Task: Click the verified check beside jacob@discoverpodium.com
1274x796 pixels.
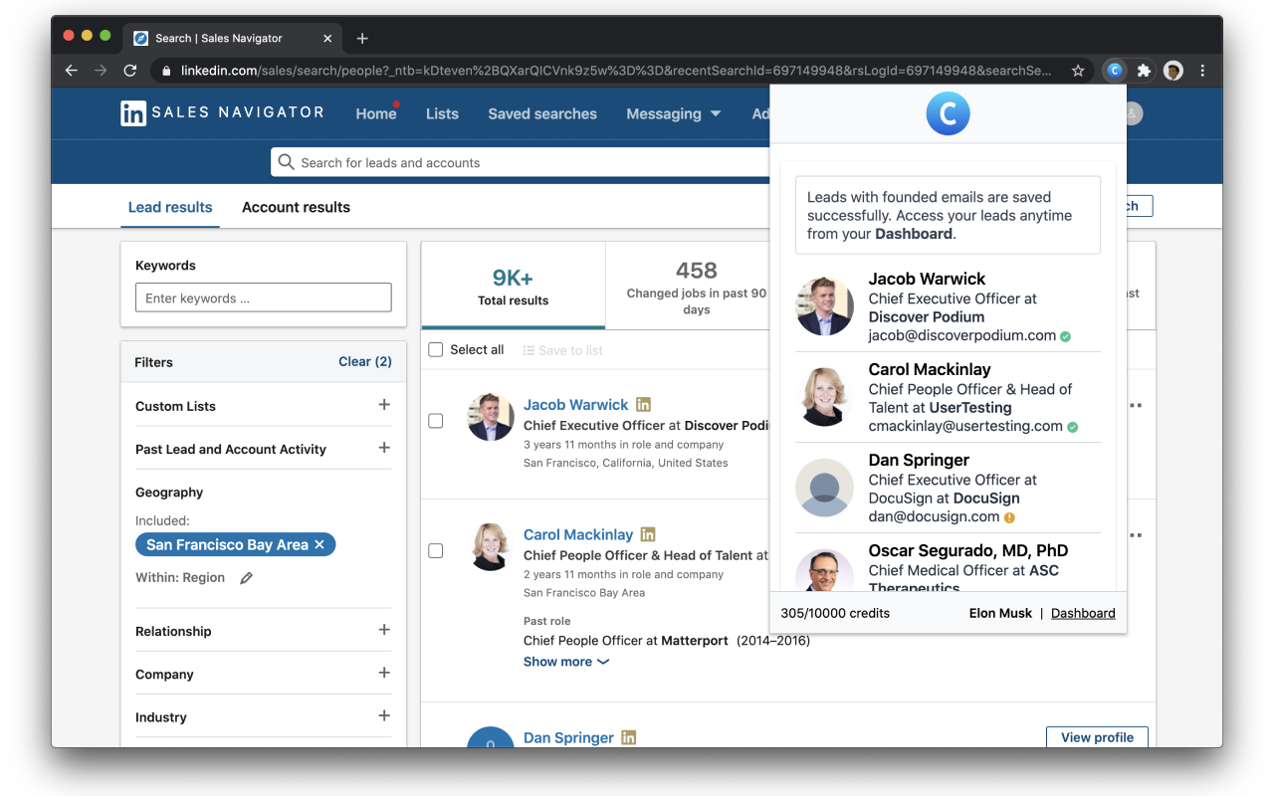Action: (1065, 336)
